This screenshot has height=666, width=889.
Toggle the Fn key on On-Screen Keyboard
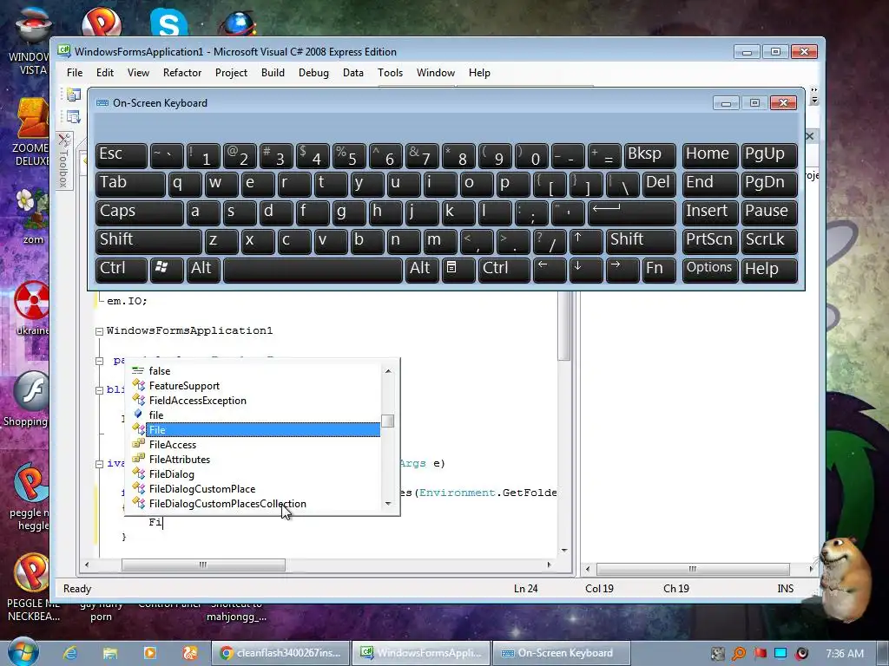659,270
